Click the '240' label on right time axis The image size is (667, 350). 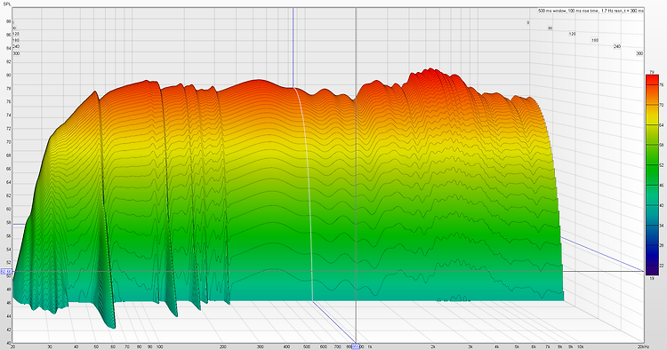(617, 47)
